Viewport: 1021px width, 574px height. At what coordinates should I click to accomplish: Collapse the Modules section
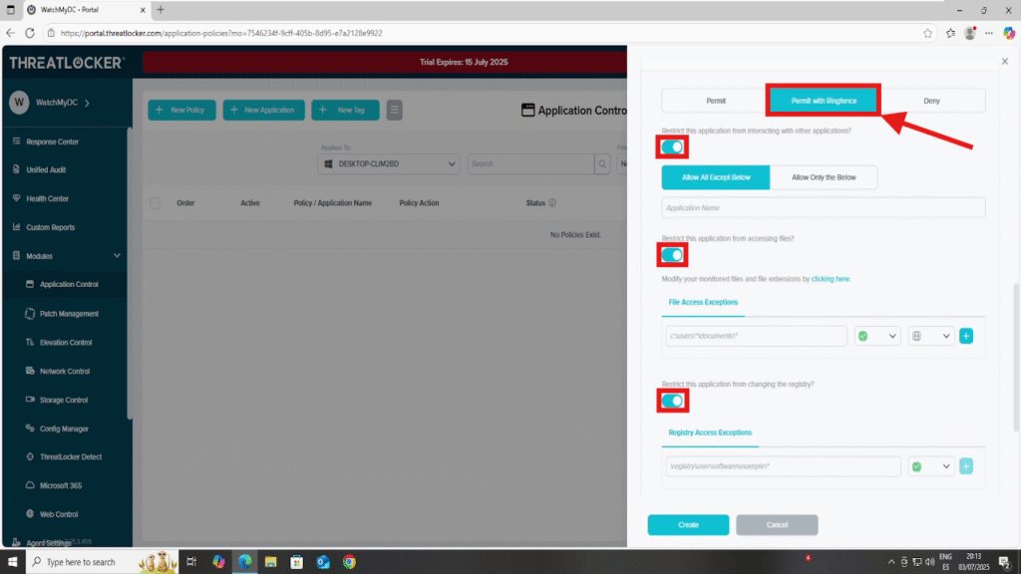118,256
